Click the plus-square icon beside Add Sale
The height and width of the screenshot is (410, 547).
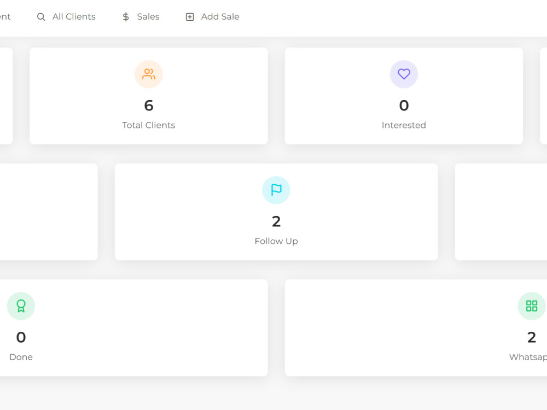pos(190,17)
